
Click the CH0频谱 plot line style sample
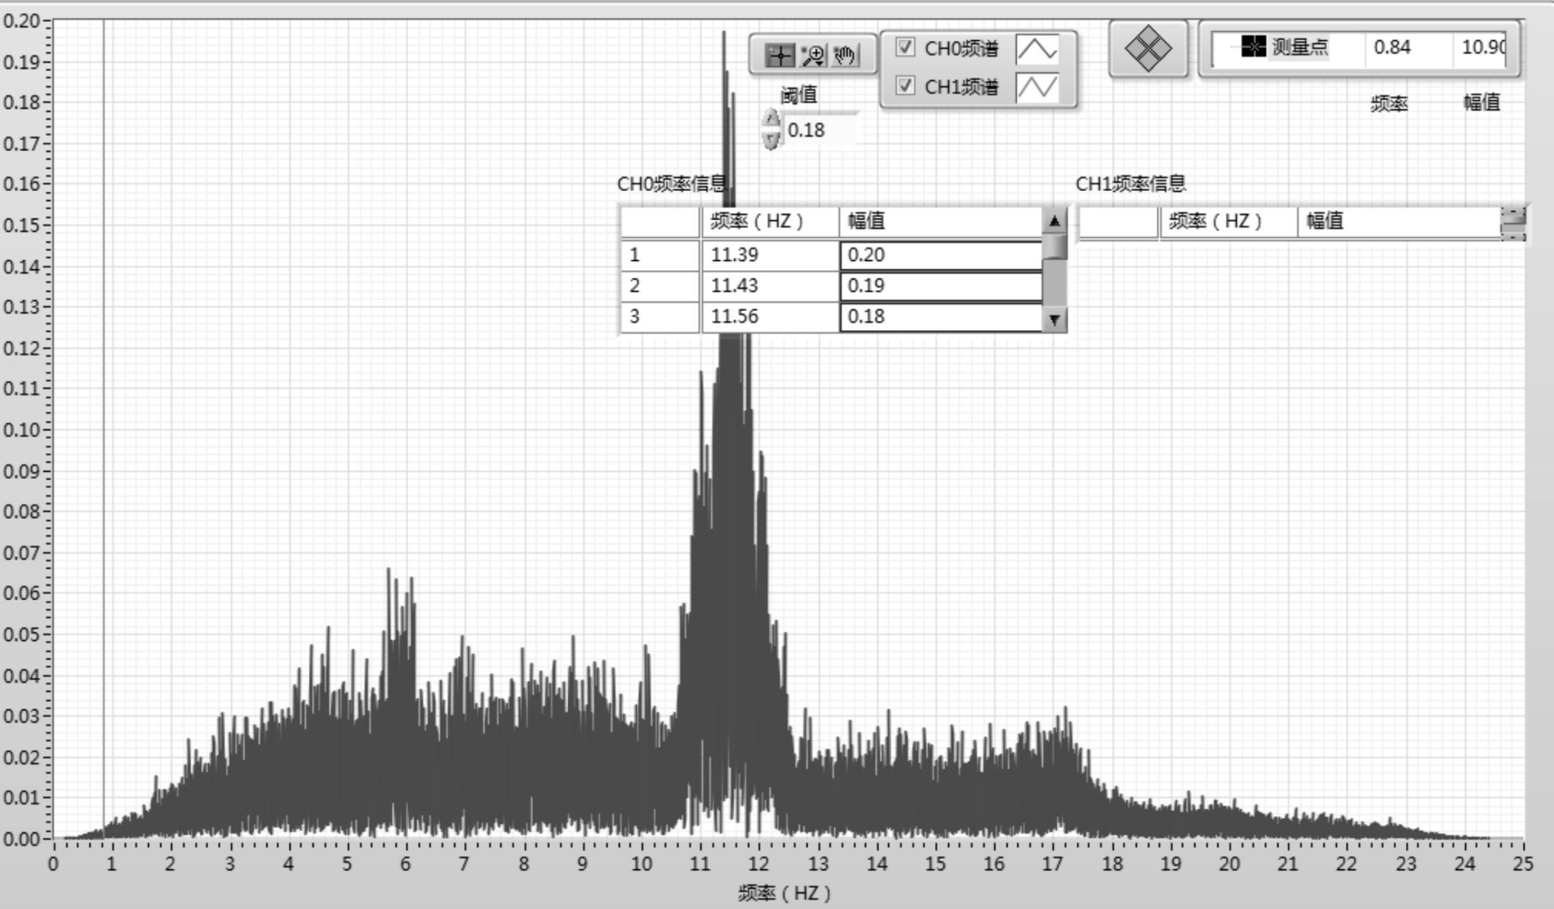click(1036, 49)
